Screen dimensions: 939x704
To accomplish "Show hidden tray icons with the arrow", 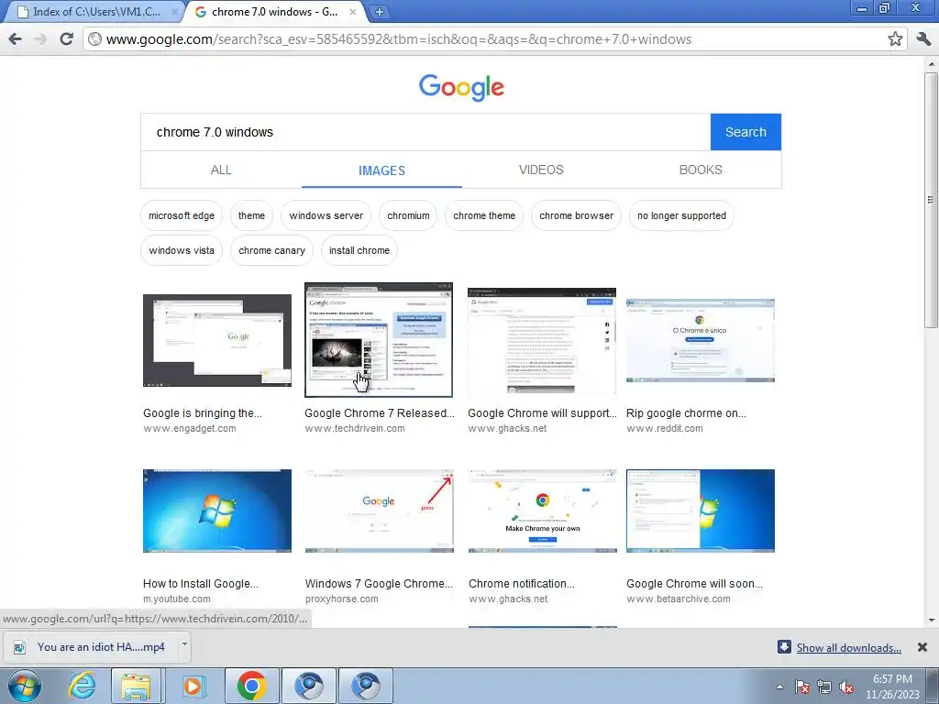I will coord(779,687).
